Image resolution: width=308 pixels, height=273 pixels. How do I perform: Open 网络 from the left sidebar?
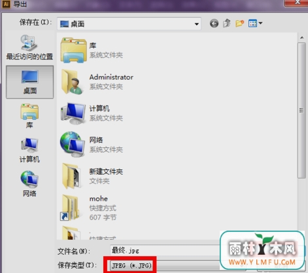(29, 184)
